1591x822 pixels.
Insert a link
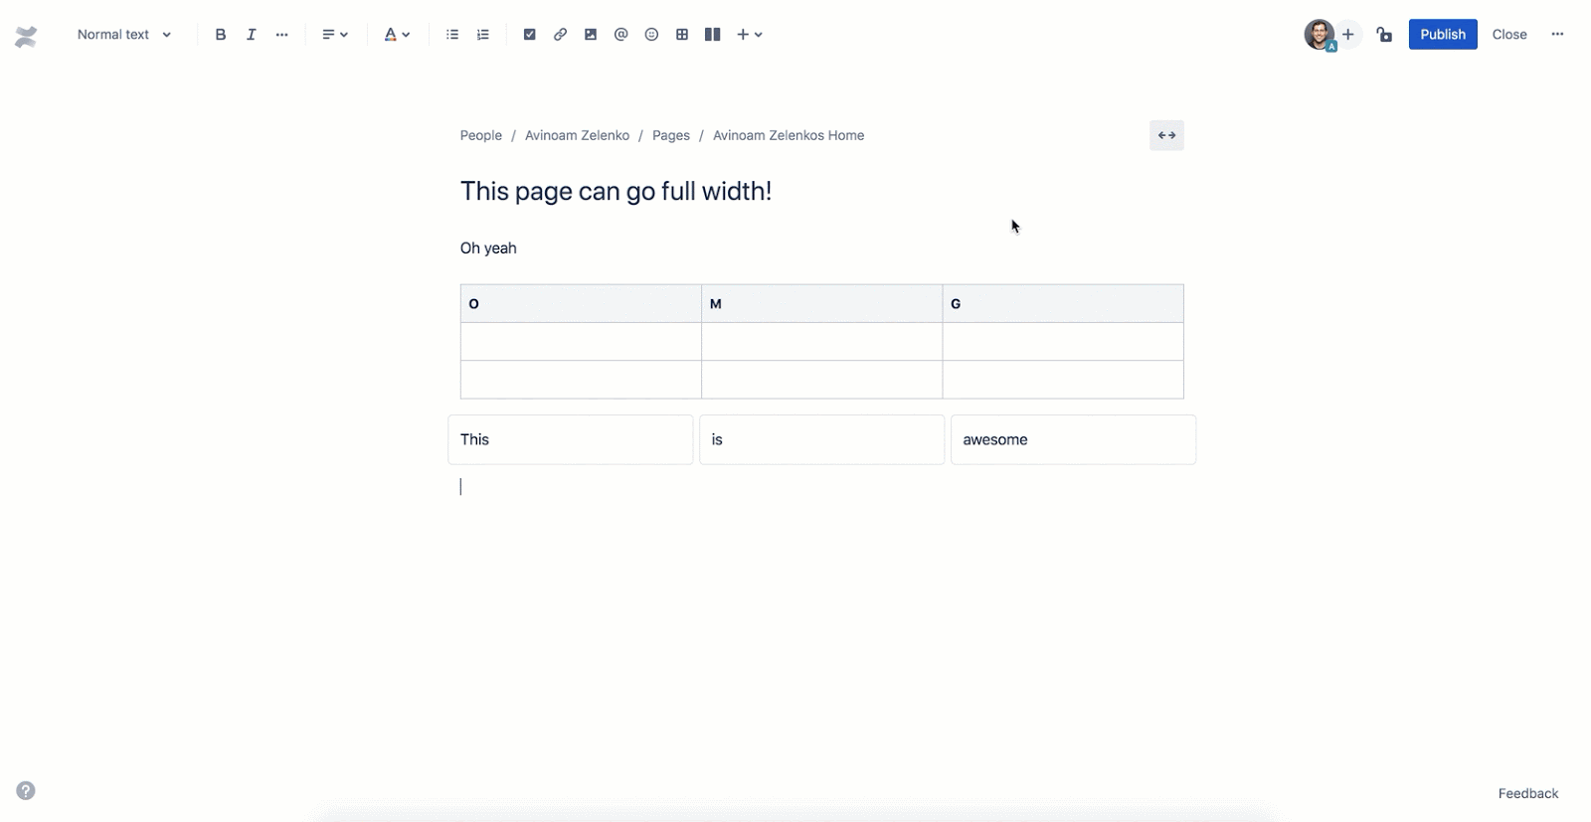coord(561,35)
